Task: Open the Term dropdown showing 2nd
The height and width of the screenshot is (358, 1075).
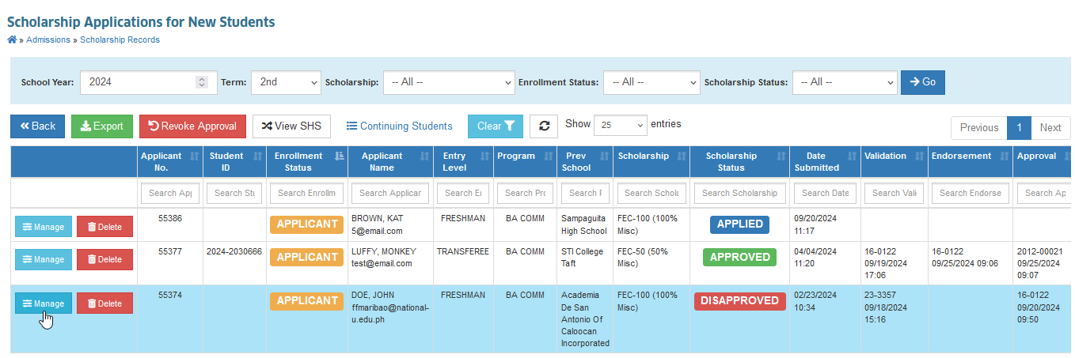Action: pos(286,81)
